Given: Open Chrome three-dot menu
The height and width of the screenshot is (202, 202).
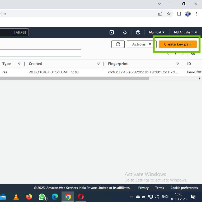Looking at the screenshot, I should [x=196, y=14].
